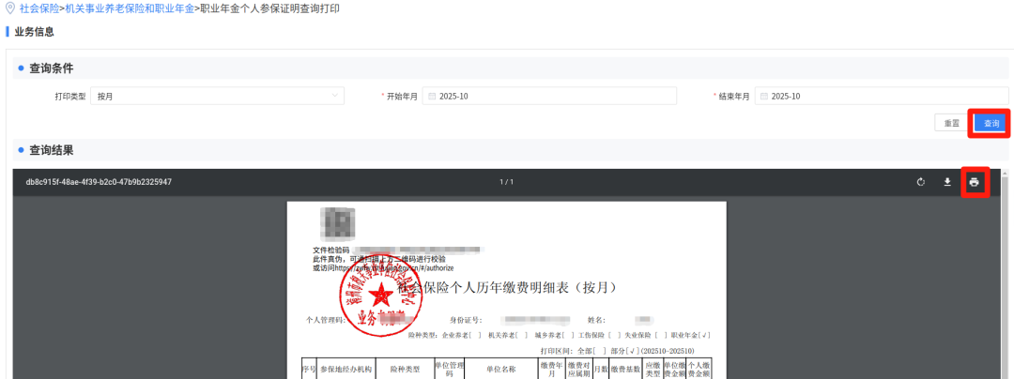Click the PDF viewer vertical scrollbar
The width and height of the screenshot is (1014, 379).
[1006, 281]
